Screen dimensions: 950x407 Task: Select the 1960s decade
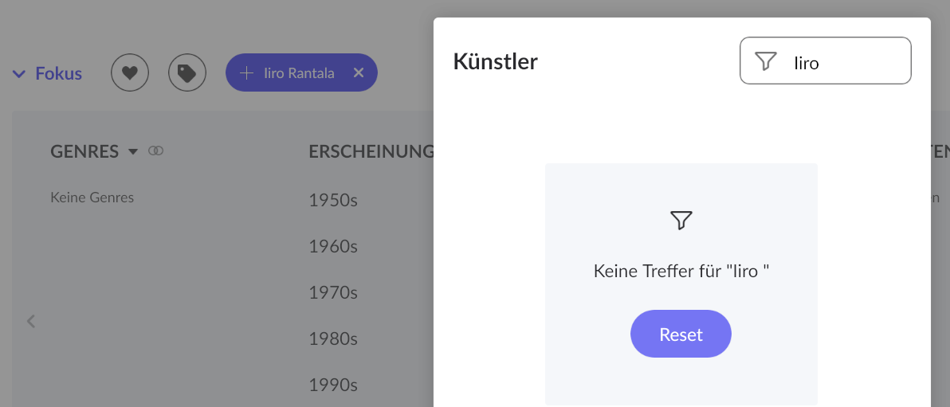[x=333, y=247]
